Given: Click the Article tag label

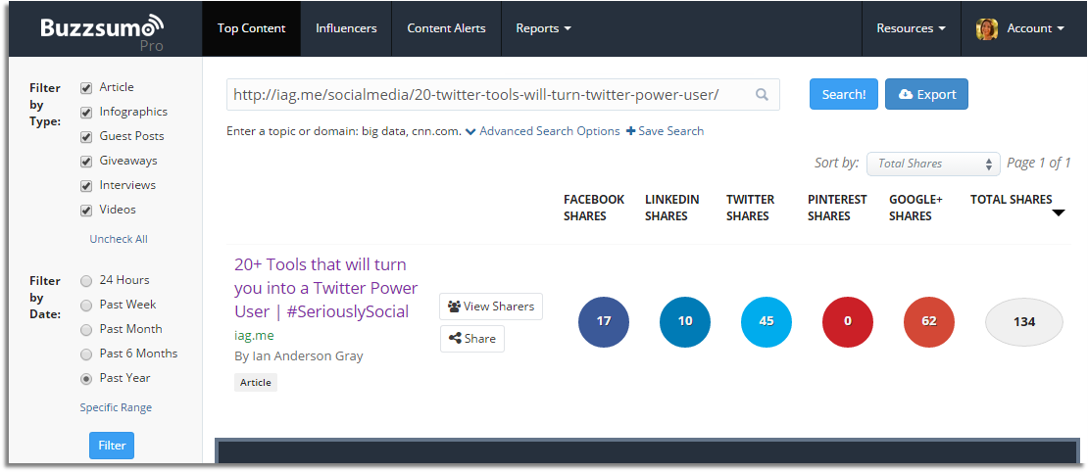Looking at the screenshot, I should pyautogui.click(x=256, y=383).
